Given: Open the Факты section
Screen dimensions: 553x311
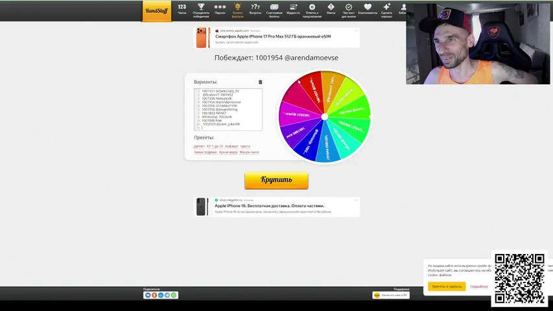Looking at the screenshot, I should [331, 10].
